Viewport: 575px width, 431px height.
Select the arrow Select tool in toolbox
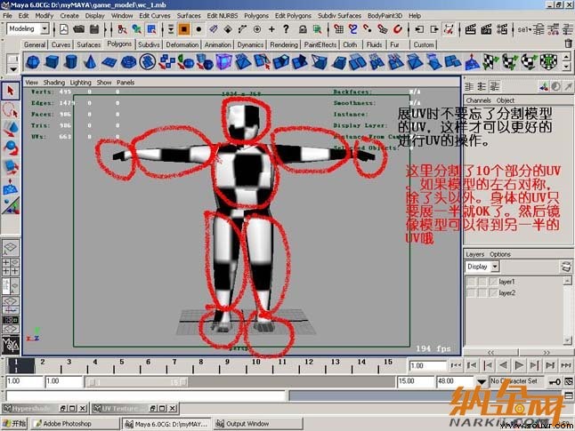(11, 91)
